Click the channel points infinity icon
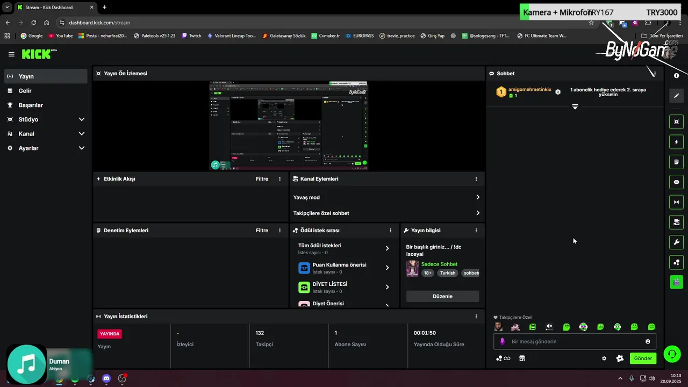 (503, 359)
